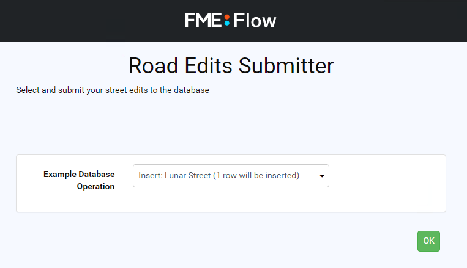Click the FME Flow logo in header

click(x=231, y=20)
